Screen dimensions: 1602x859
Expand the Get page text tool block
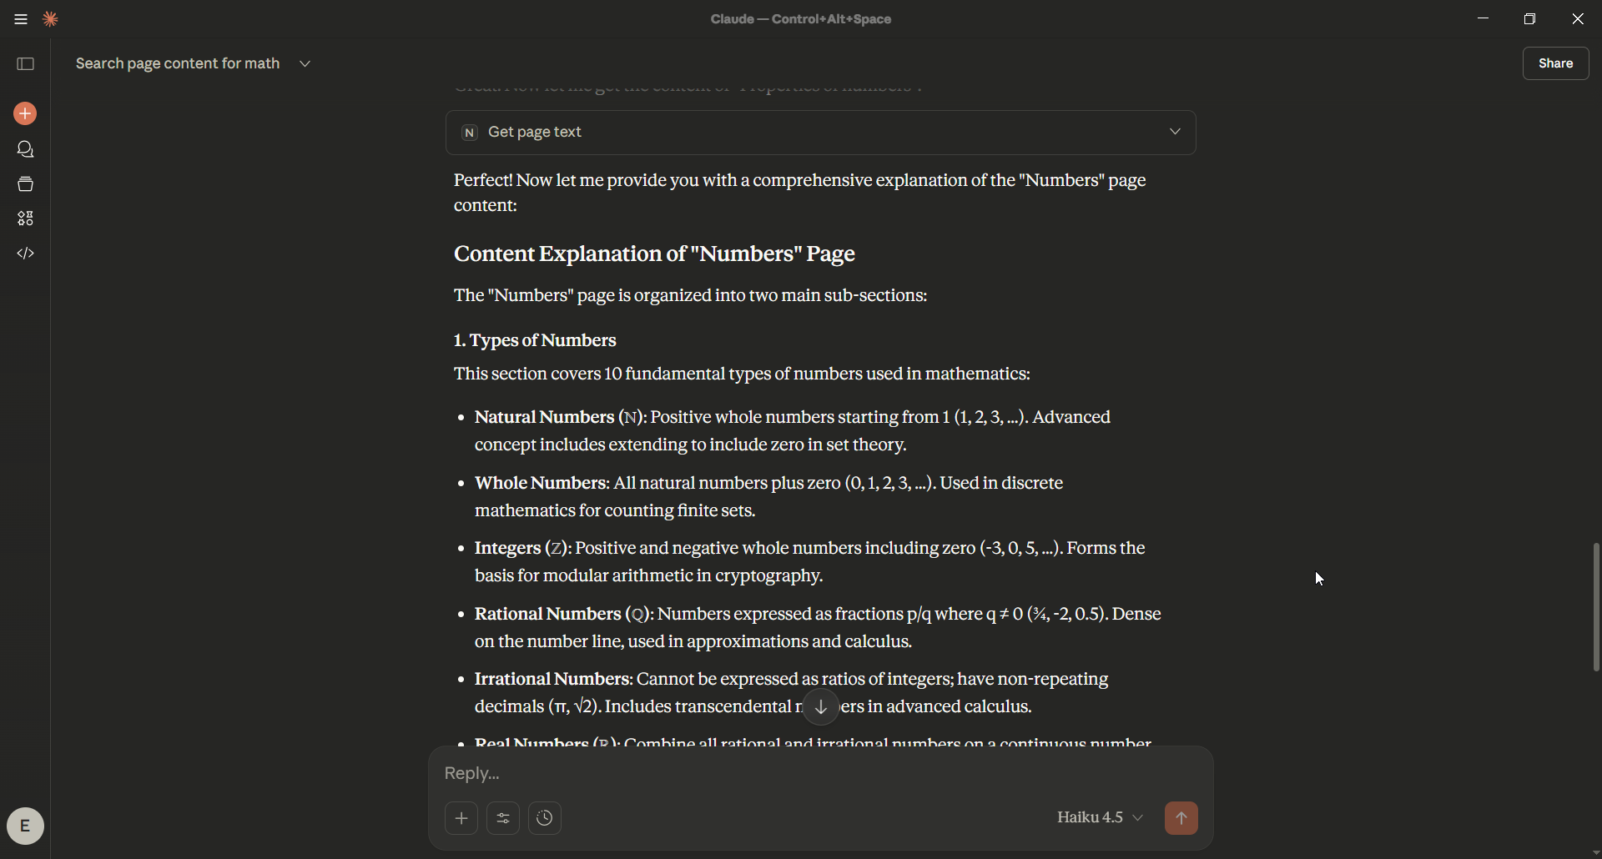(1175, 132)
